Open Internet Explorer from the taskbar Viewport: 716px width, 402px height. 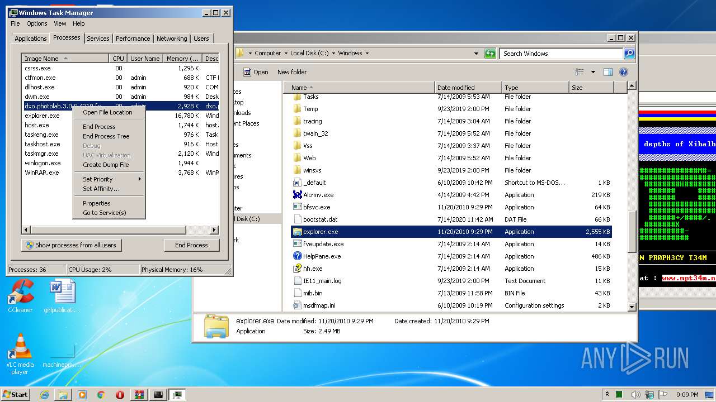click(x=44, y=395)
